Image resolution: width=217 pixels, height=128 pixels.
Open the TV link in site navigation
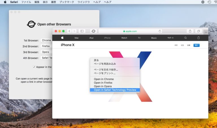click(139, 38)
